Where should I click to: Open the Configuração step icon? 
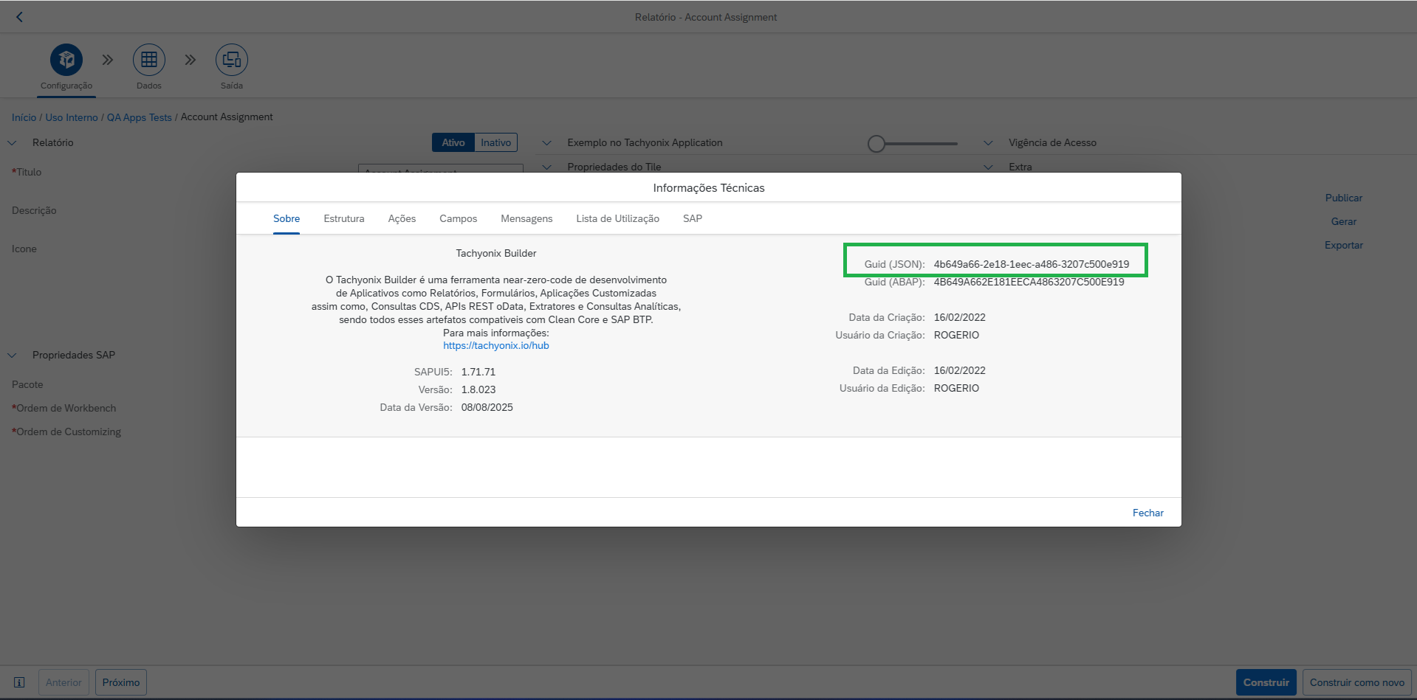(x=66, y=60)
